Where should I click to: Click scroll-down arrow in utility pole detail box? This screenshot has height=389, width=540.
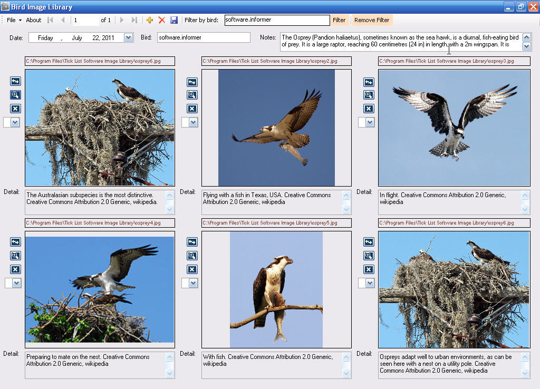pos(525,373)
